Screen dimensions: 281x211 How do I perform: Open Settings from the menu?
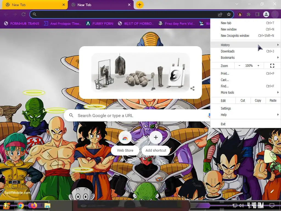[x=246, y=108]
